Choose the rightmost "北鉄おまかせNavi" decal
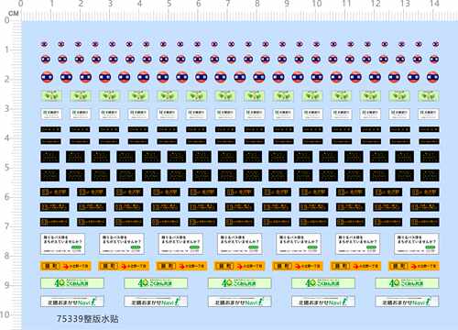This screenshot has height=330, width=458. coord(407,302)
